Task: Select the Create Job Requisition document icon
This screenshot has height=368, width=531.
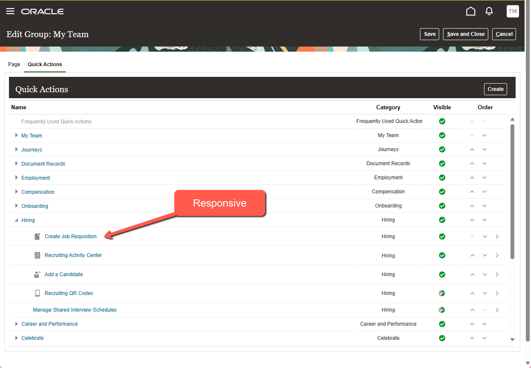Action: [38, 236]
